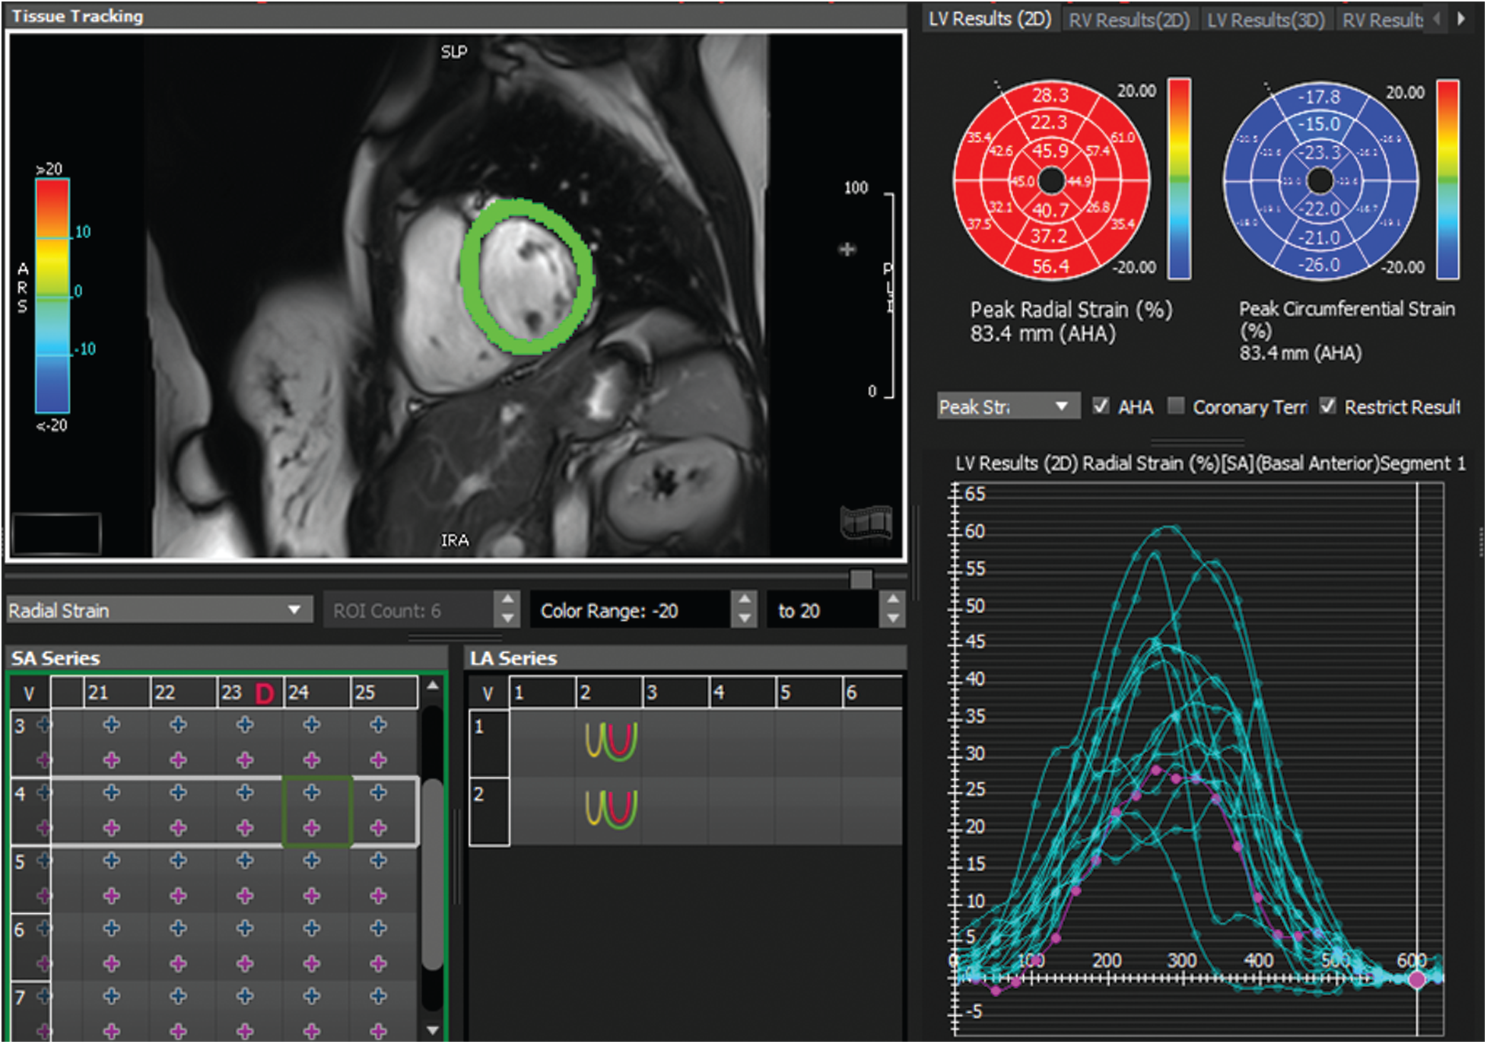Click the frame slider handle below image
The height and width of the screenshot is (1044, 1487).
pyautogui.click(x=861, y=579)
